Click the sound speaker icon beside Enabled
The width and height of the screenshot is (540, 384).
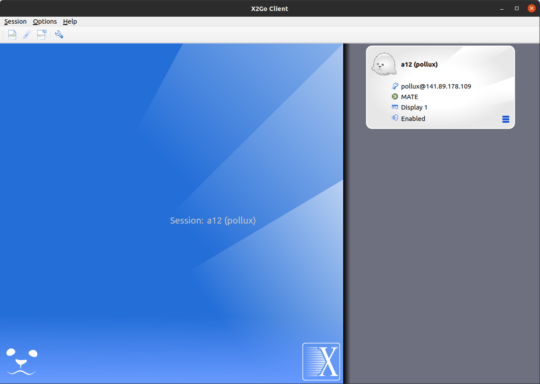coord(395,118)
